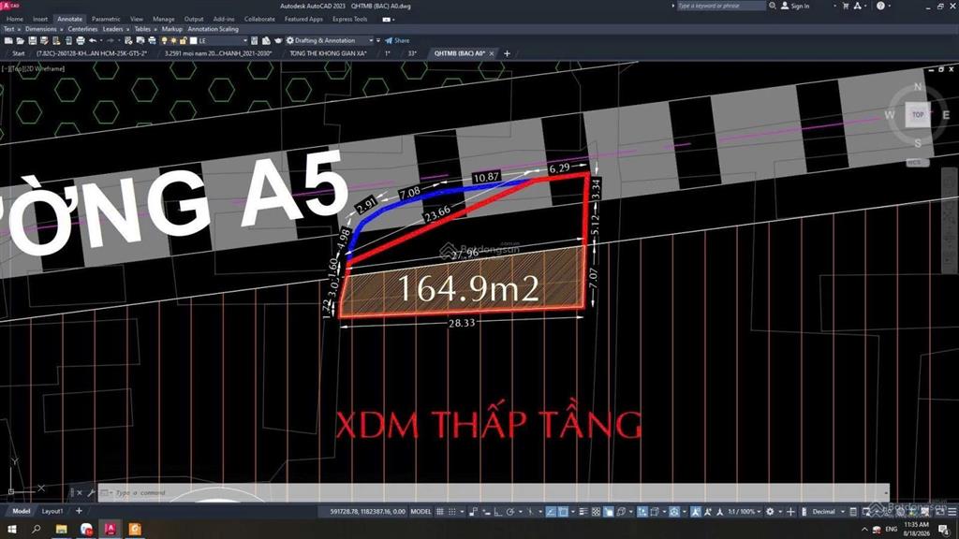
Task: Open the Windows Start button
Action: [11, 529]
